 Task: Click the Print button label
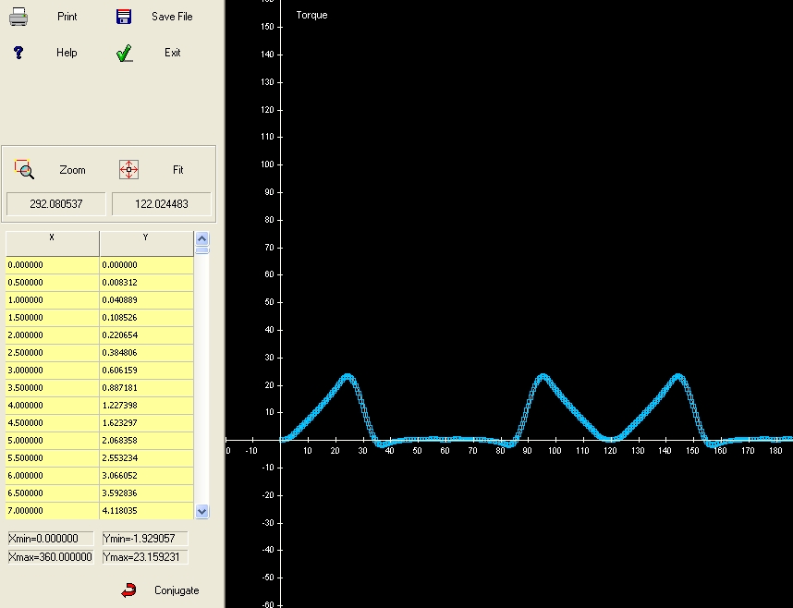tap(67, 17)
